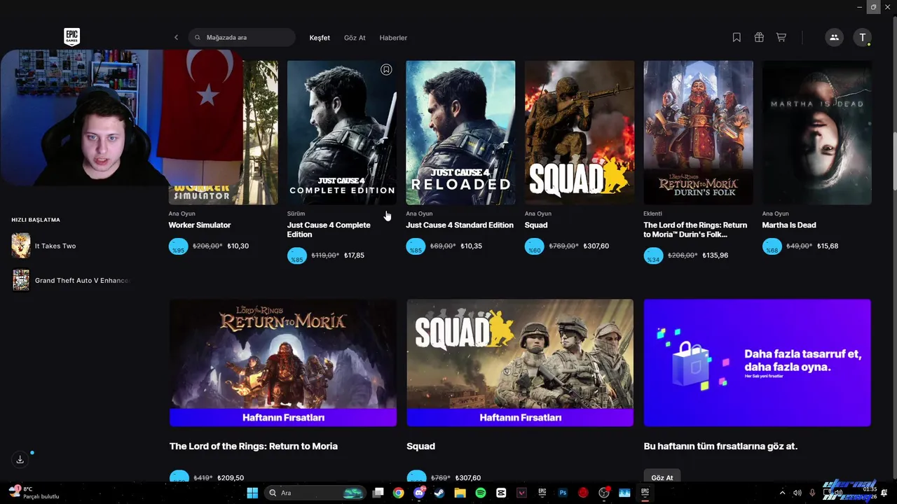Open the shopping cart
The height and width of the screenshot is (504, 897).
tap(781, 38)
